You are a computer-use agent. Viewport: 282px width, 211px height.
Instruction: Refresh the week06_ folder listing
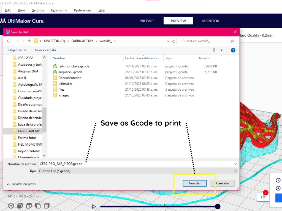tap(174, 41)
